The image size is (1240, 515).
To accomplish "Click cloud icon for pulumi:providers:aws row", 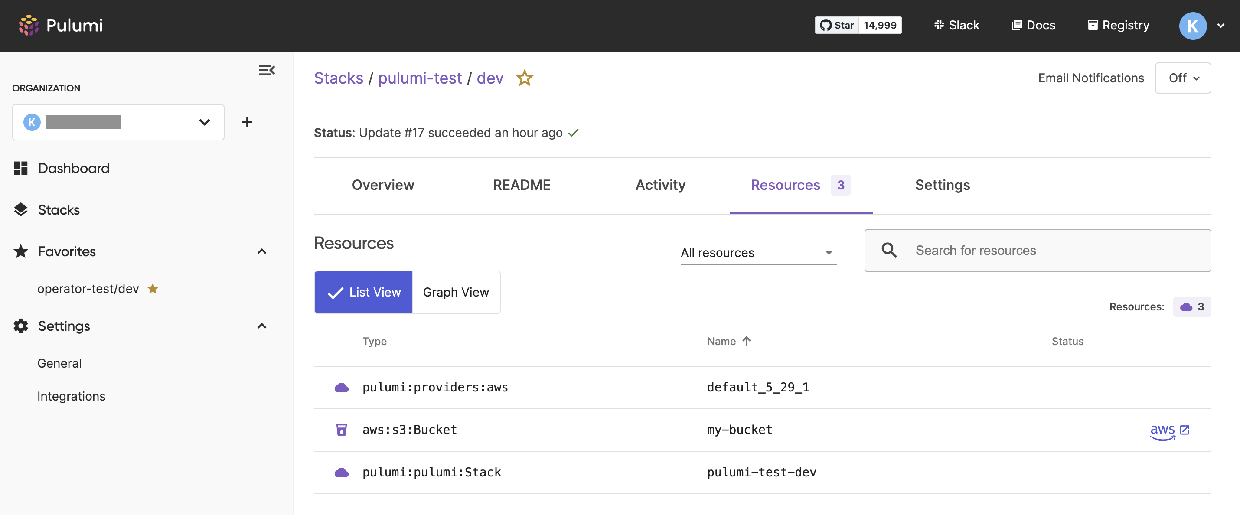I will (x=341, y=388).
